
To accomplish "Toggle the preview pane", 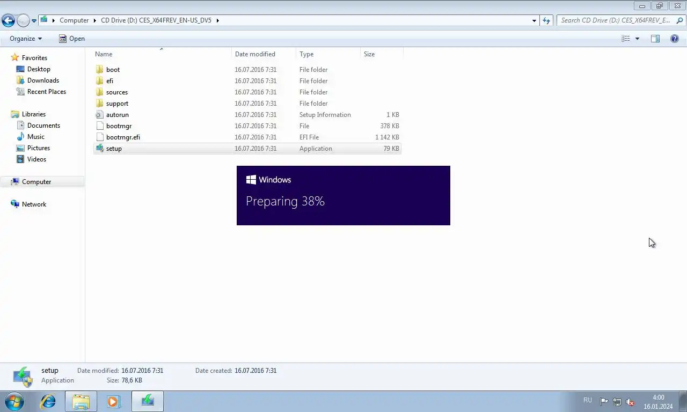I will pyautogui.click(x=655, y=39).
